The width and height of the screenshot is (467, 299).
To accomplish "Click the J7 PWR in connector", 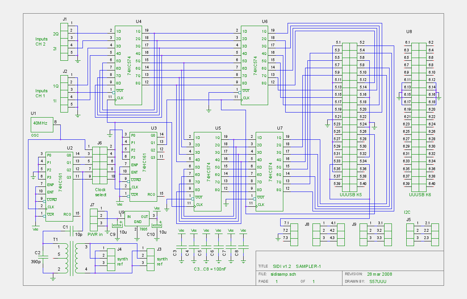I will click(x=93, y=220).
